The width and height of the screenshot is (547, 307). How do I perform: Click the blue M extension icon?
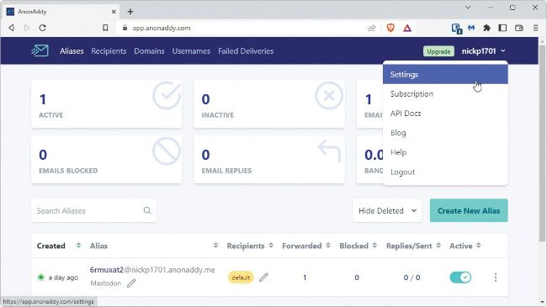(471, 28)
